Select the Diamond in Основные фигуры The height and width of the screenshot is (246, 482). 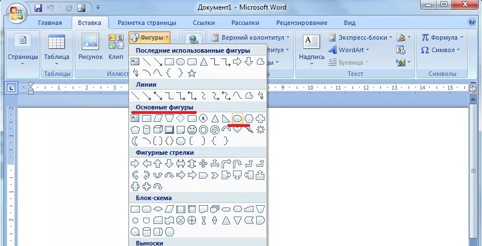[180, 118]
